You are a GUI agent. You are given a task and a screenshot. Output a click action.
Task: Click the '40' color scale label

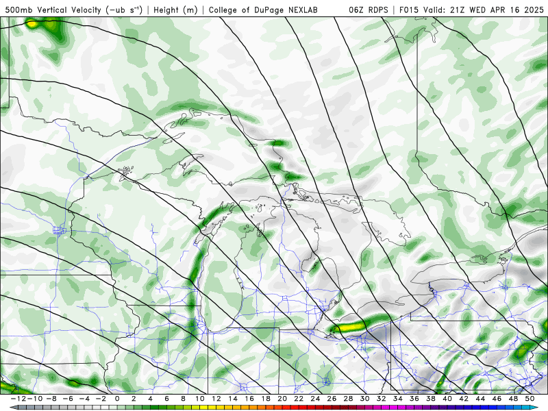click(x=447, y=399)
